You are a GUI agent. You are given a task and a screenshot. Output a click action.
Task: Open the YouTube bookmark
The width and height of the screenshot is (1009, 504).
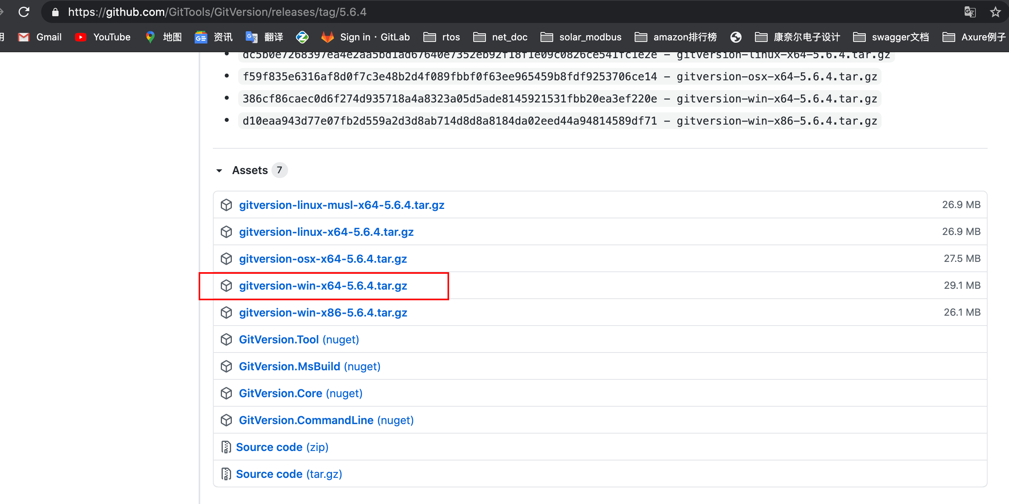tap(102, 37)
